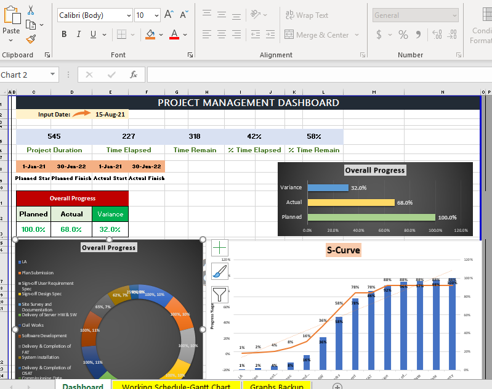The width and height of the screenshot is (492, 389).
Task: Open Chart Filters funnel button
Action: point(220,295)
